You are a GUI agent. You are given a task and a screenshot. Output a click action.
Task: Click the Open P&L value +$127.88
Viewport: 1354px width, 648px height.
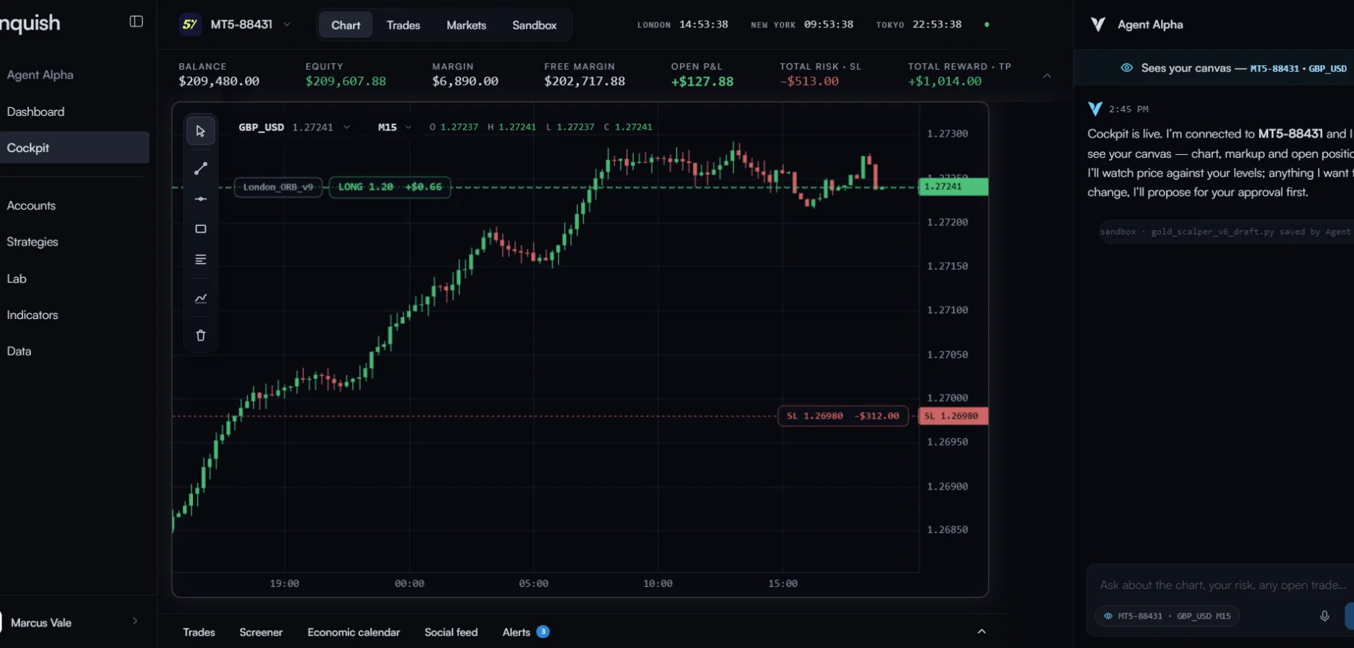(x=702, y=81)
